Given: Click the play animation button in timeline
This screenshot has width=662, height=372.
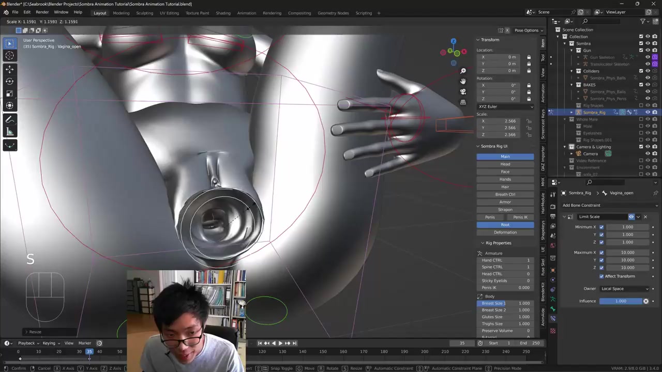Looking at the screenshot, I should pos(280,343).
